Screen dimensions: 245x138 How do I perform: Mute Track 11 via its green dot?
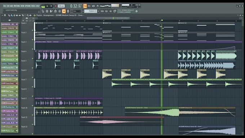(32, 124)
